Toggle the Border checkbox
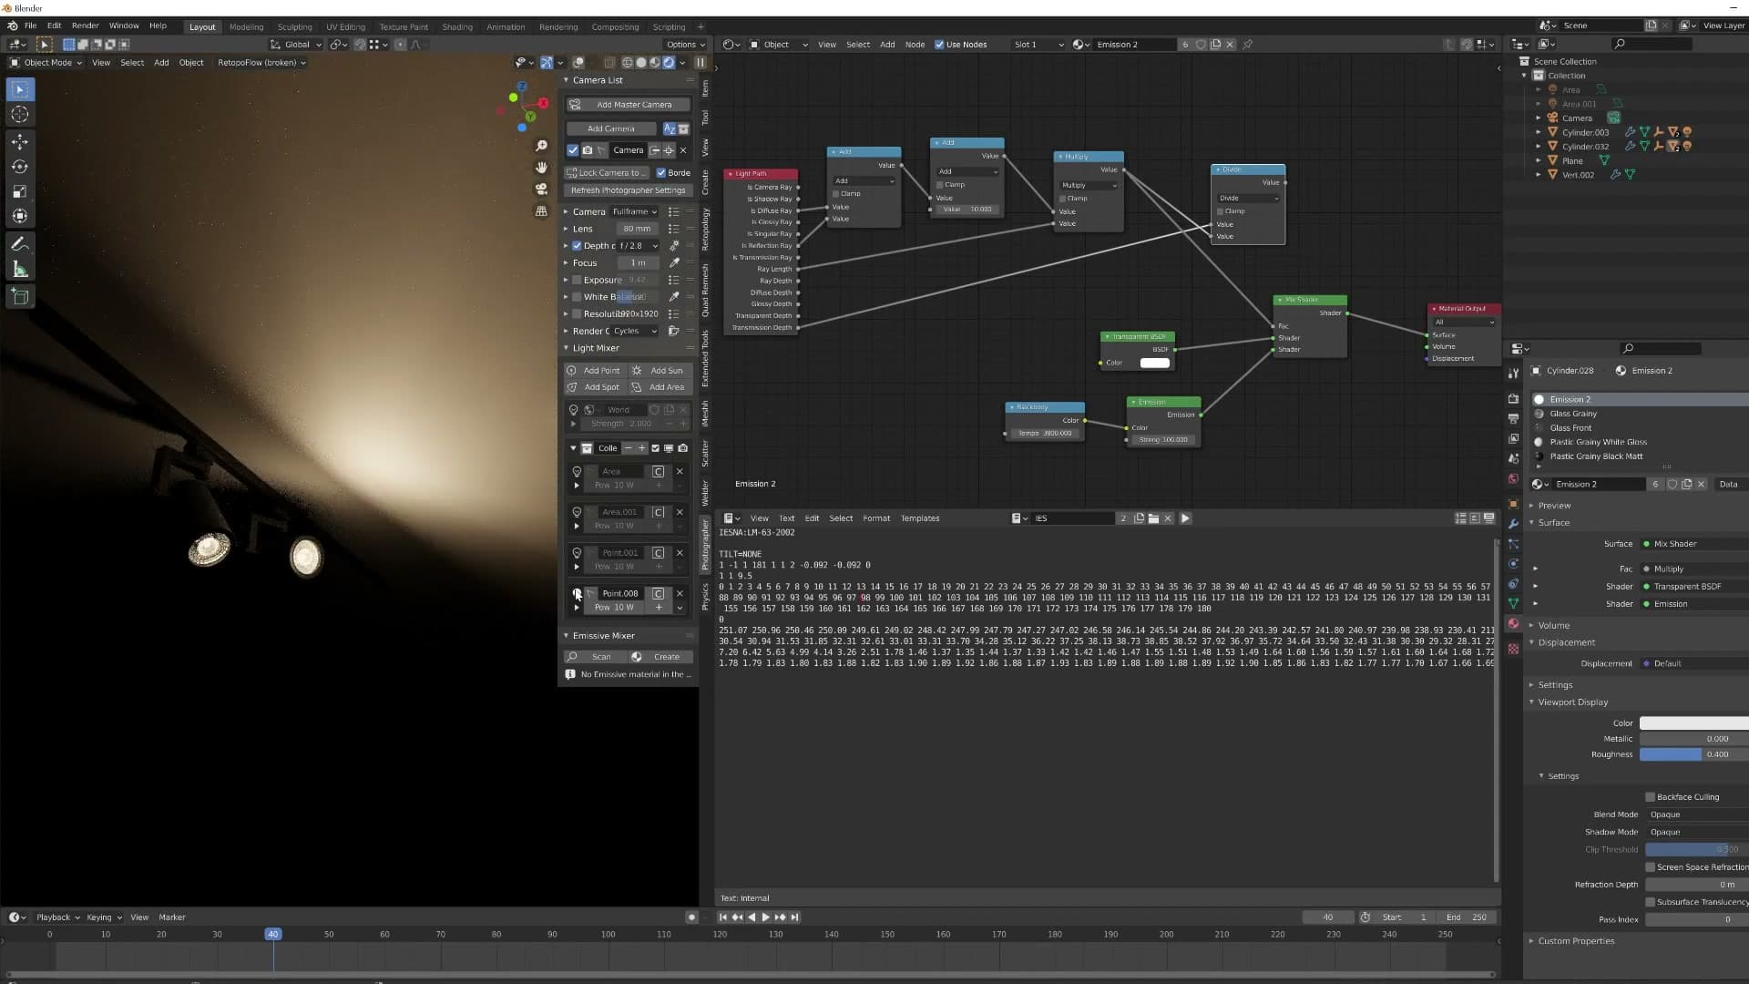 661,173
